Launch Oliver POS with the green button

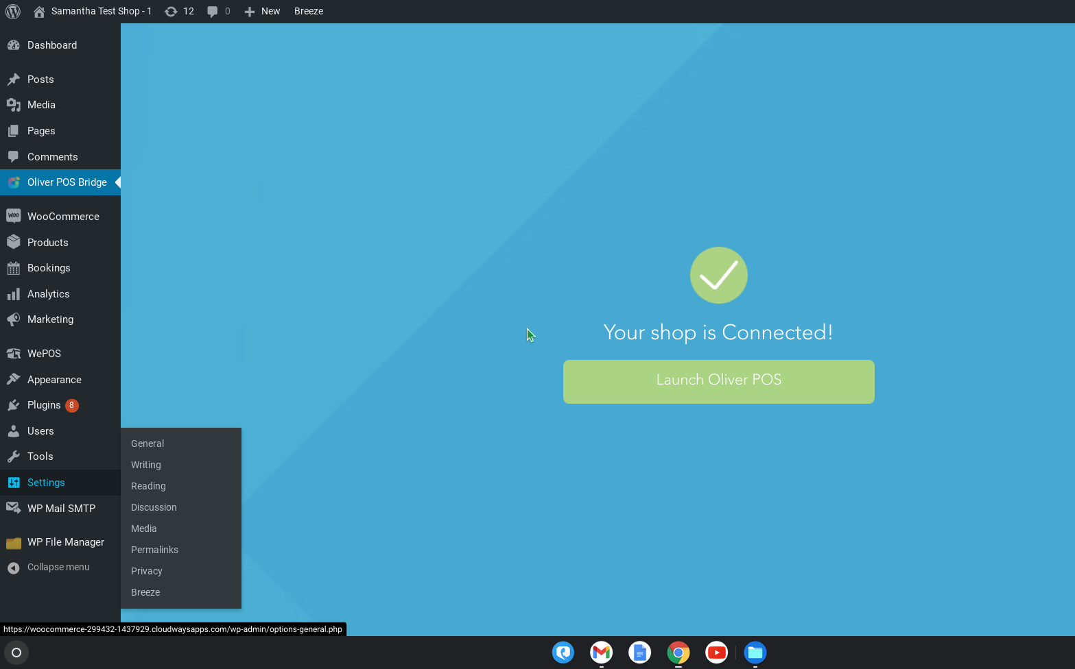[719, 382]
